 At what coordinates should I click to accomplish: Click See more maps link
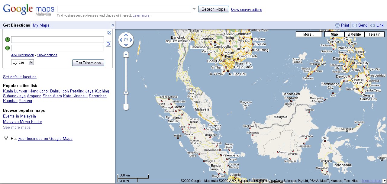pos(17,128)
